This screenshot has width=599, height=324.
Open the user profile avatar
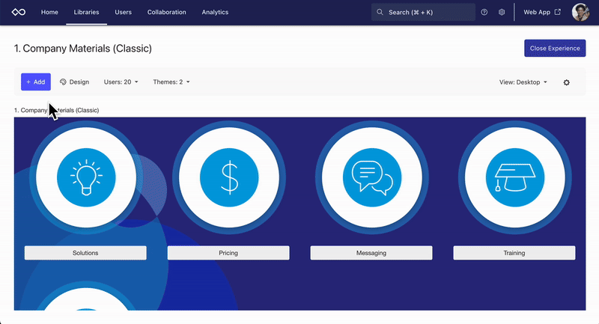[580, 12]
